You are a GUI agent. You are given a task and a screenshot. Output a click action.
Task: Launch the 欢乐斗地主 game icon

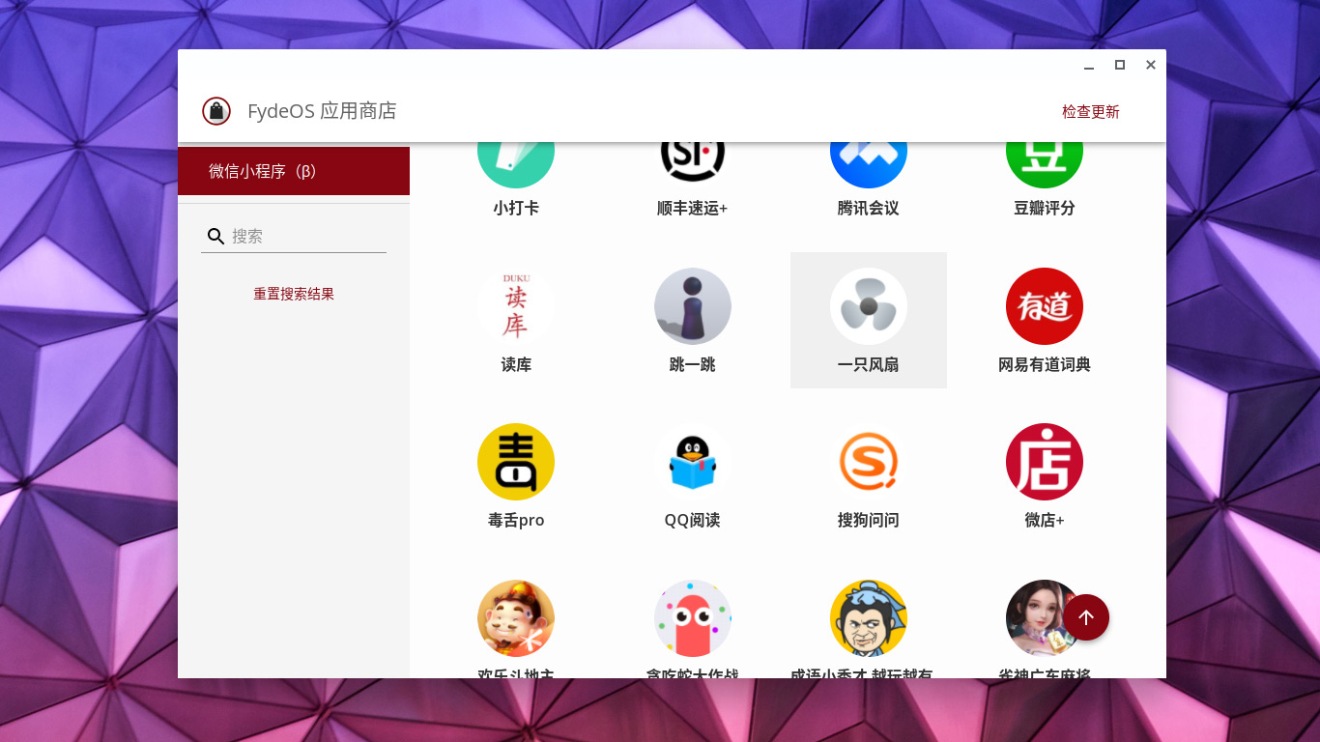515,618
